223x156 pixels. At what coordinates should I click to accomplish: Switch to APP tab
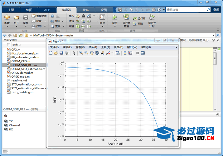(x=47, y=10)
